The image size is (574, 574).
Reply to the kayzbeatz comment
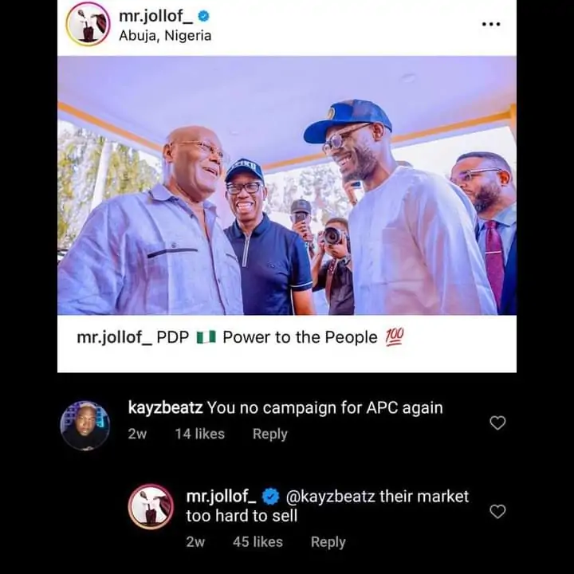pyautogui.click(x=269, y=434)
